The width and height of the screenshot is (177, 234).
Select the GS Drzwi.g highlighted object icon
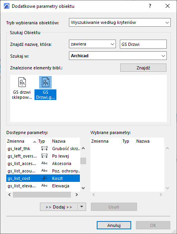pos(45,82)
